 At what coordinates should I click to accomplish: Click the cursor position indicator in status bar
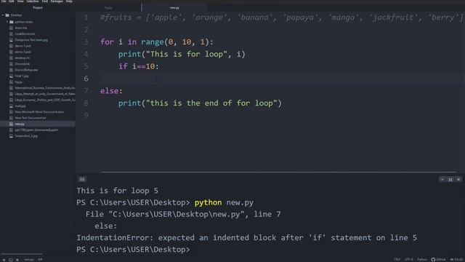(40, 260)
